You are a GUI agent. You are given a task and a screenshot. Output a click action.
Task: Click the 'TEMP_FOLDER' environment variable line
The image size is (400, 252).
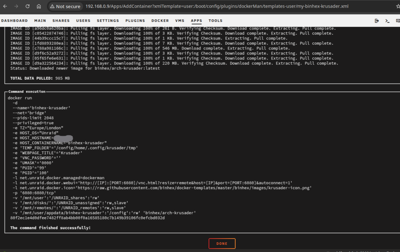pos(75,148)
